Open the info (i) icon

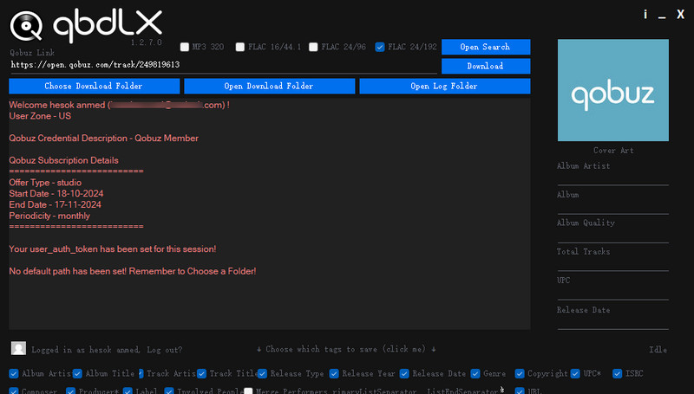click(x=645, y=15)
